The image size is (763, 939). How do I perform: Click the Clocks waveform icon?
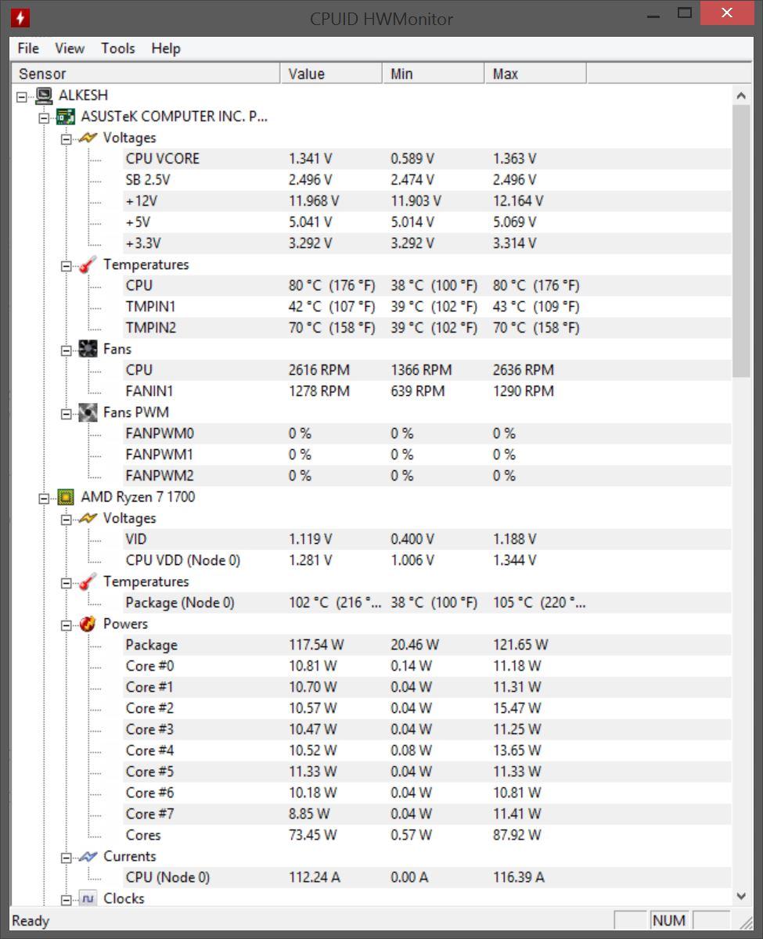pyautogui.click(x=88, y=898)
